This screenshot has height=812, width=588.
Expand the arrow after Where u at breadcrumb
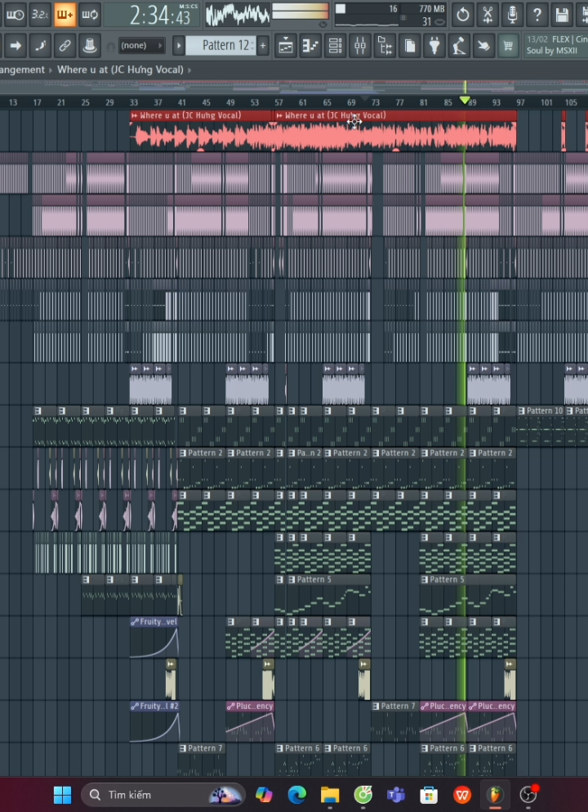(x=189, y=70)
